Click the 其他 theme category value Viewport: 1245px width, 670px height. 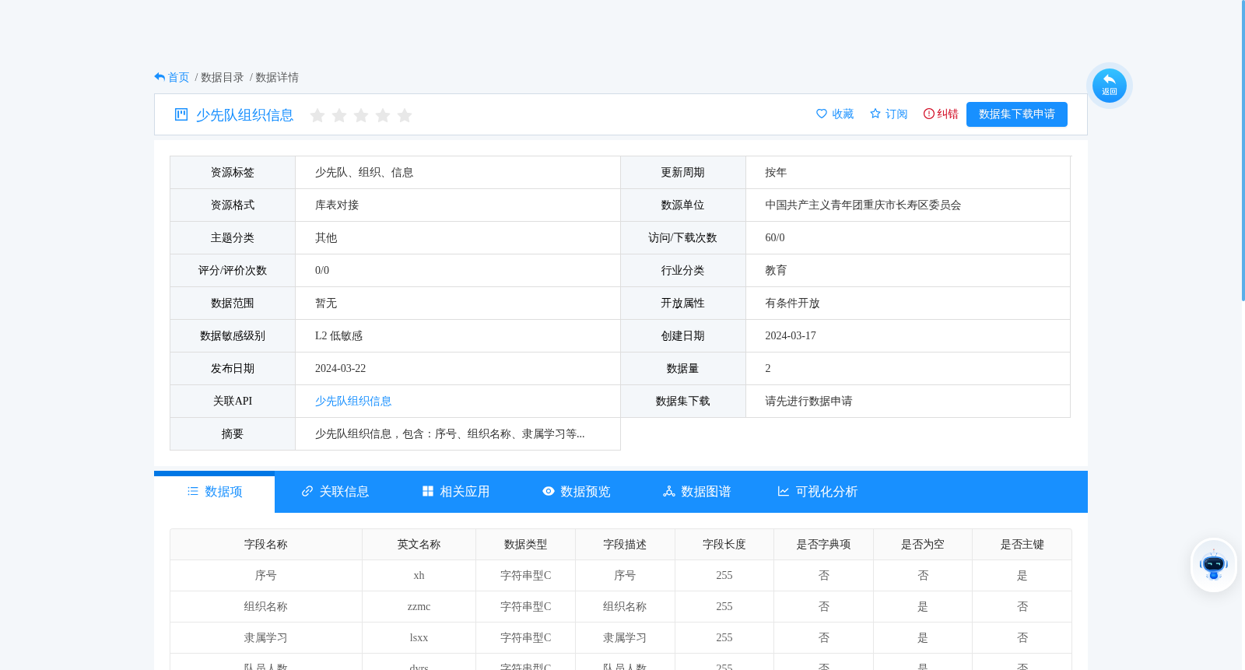[326, 238]
